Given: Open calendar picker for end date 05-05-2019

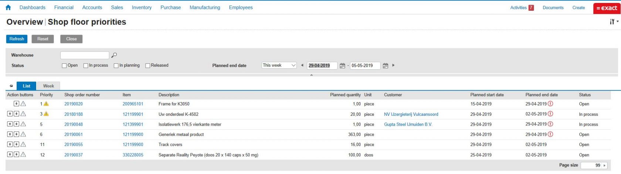Looking at the screenshot, I should [x=386, y=66].
